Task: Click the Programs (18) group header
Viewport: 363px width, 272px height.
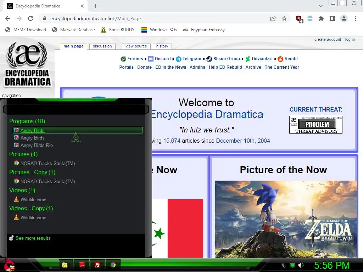Action: [27, 121]
